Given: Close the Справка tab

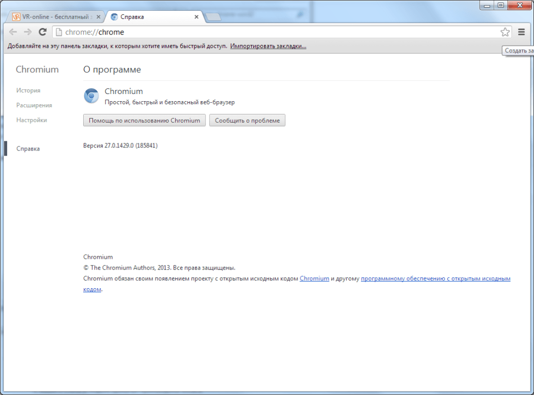Looking at the screenshot, I should pos(197,17).
